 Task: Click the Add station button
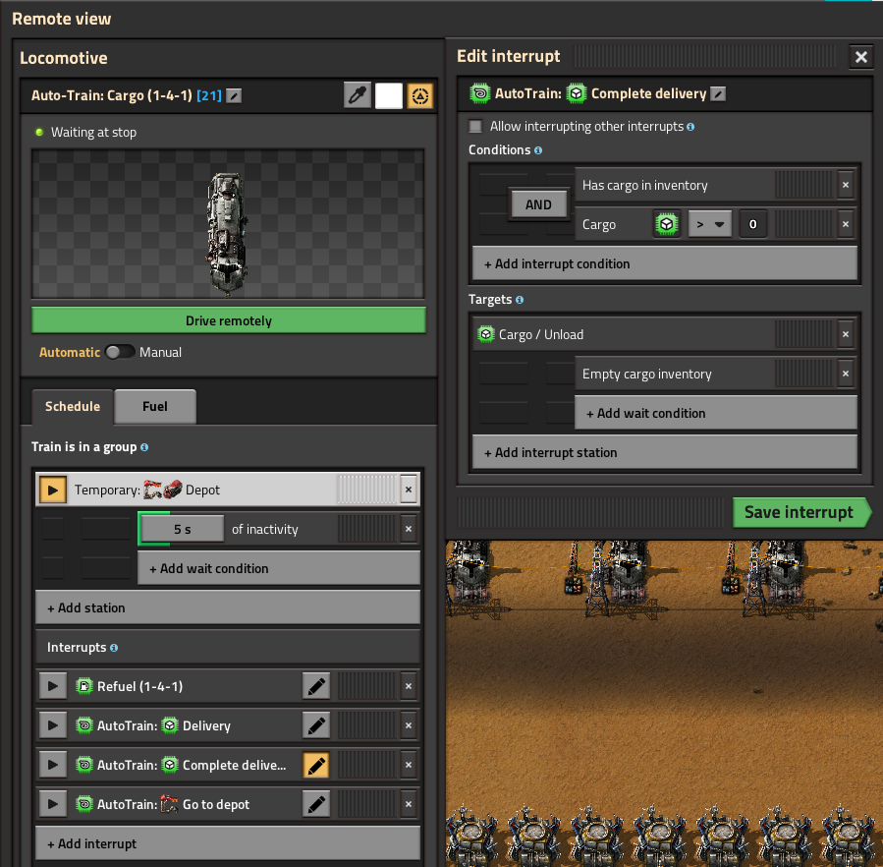coord(228,607)
